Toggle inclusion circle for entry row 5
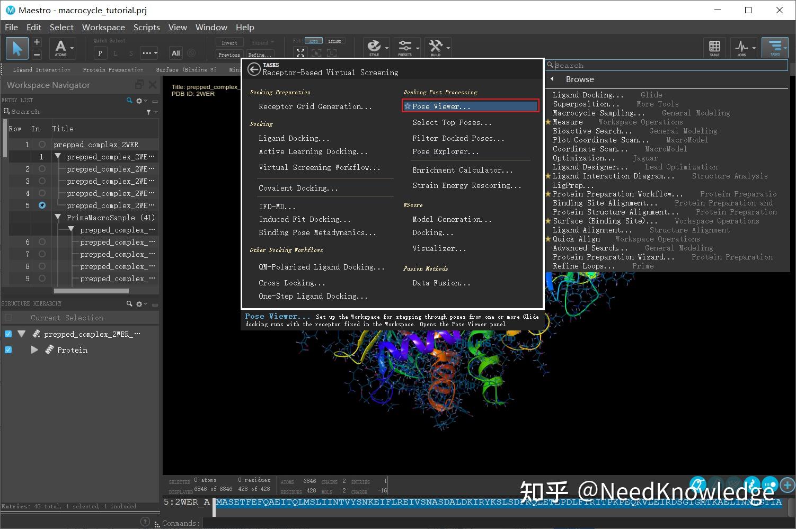 42,205
